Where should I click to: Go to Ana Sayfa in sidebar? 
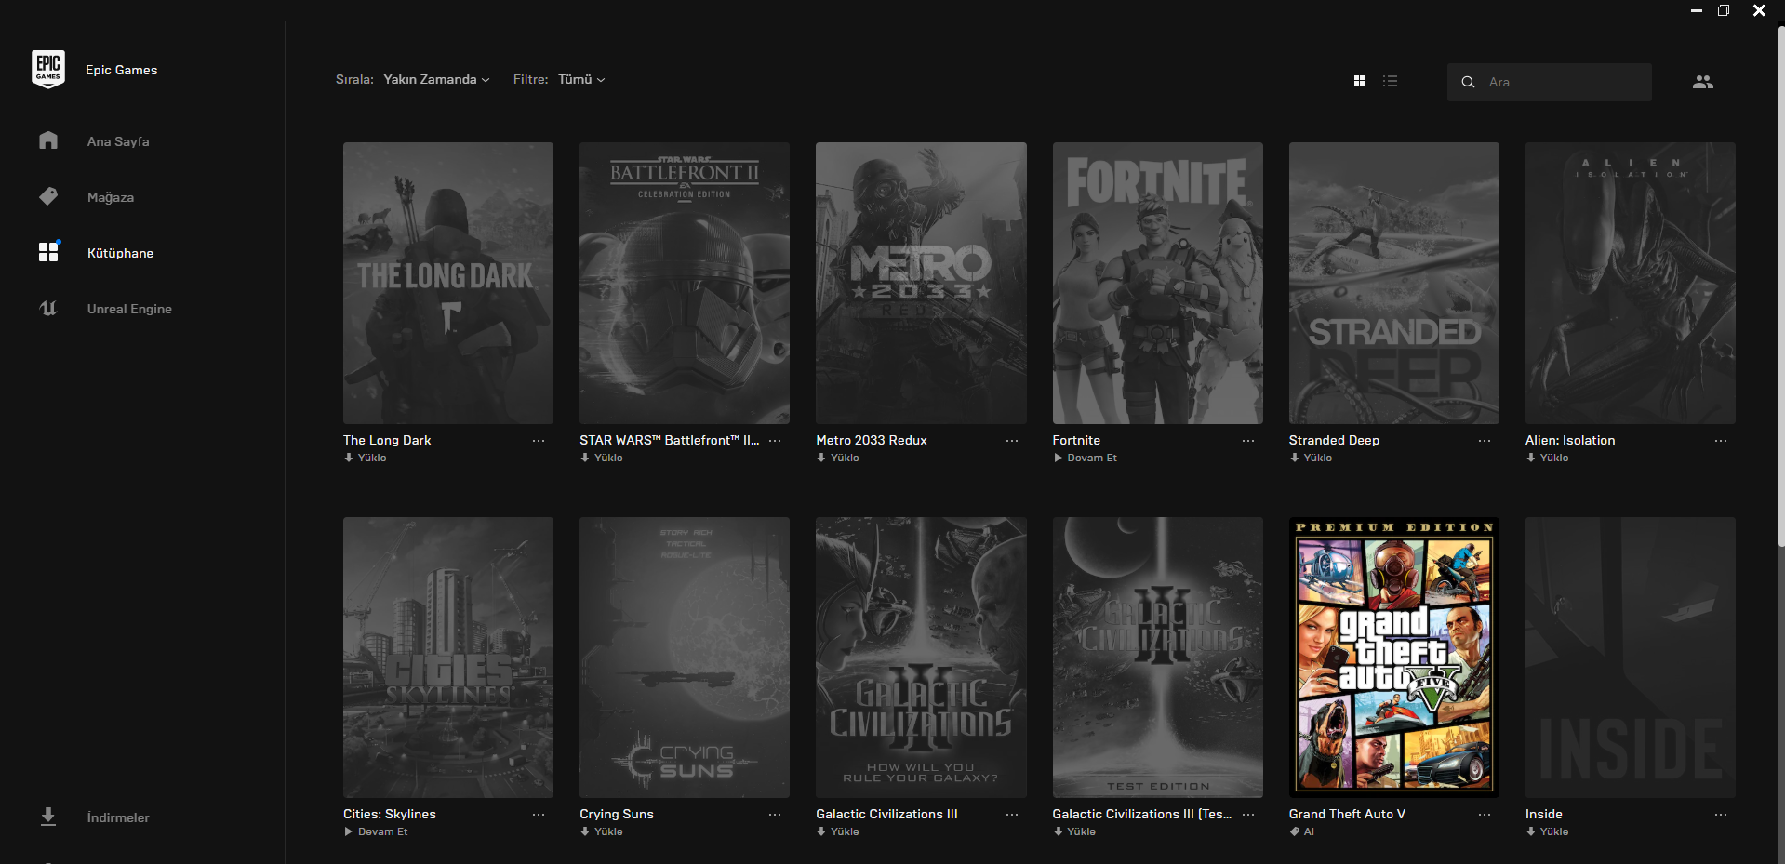click(118, 141)
